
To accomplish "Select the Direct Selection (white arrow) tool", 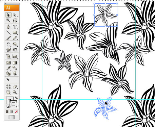I will point(15,15).
